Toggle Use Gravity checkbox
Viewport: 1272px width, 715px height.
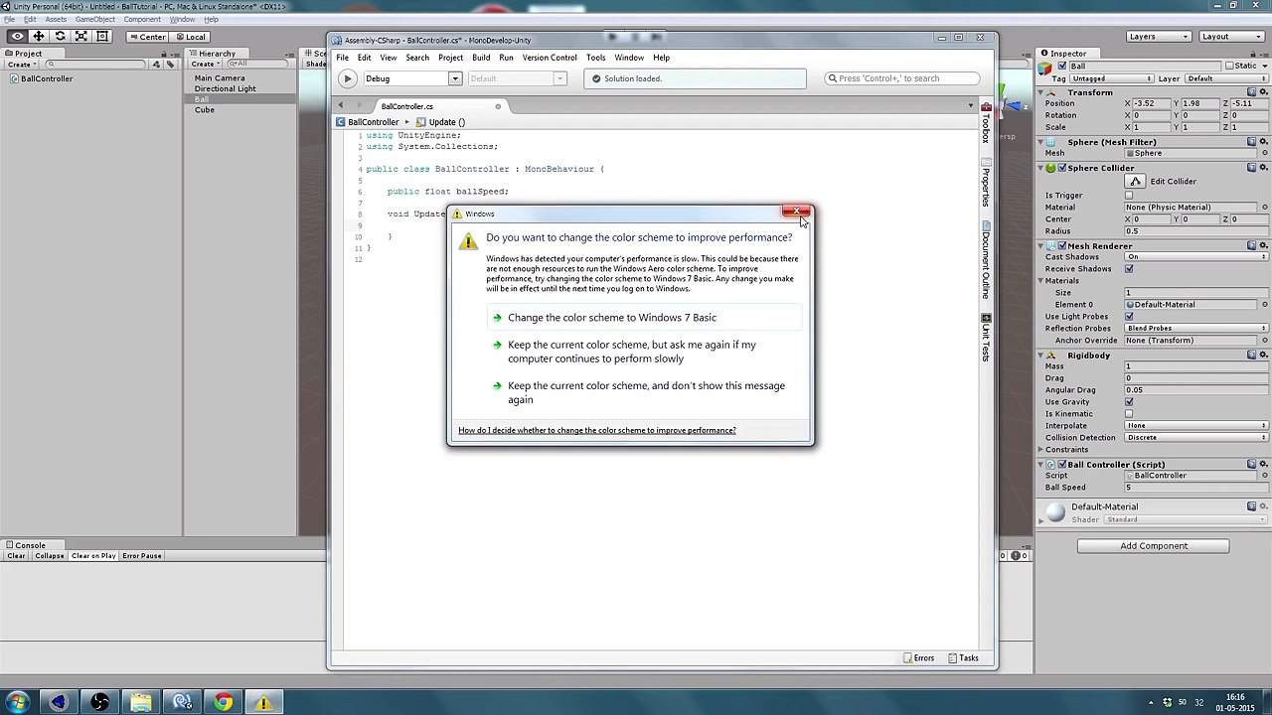(x=1129, y=402)
